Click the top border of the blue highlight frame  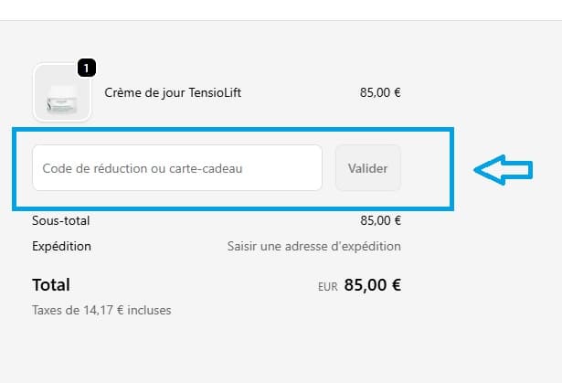(231, 131)
